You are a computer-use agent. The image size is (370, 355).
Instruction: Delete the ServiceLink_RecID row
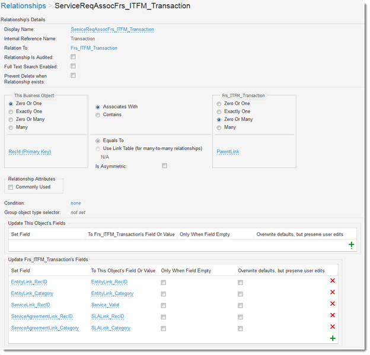coord(332,305)
